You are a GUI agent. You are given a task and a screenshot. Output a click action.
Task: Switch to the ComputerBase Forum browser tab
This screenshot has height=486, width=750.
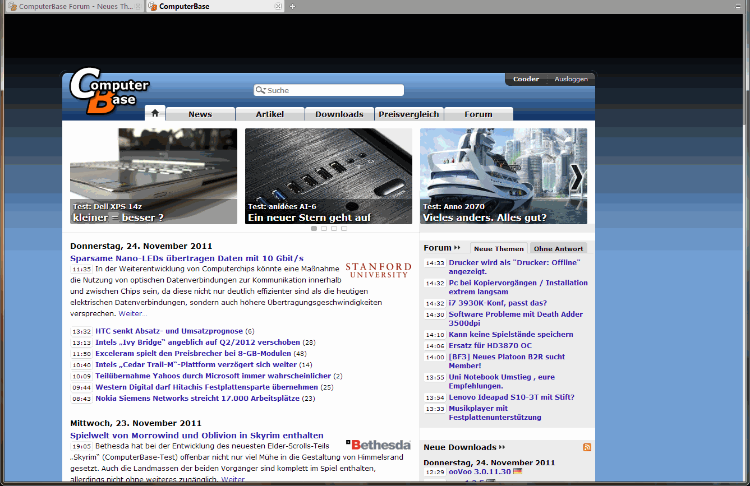74,7
